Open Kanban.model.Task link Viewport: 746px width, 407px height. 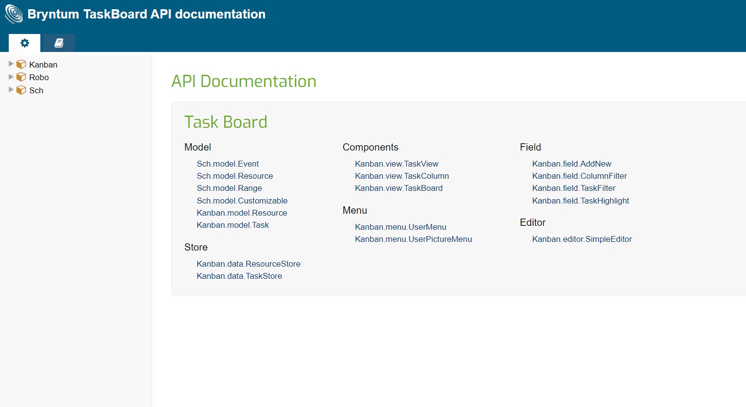232,225
